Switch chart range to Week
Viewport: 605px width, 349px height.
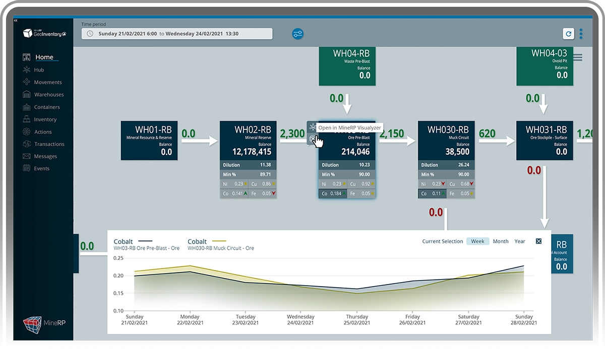click(x=477, y=241)
